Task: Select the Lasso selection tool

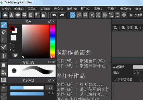Action: [4, 96]
